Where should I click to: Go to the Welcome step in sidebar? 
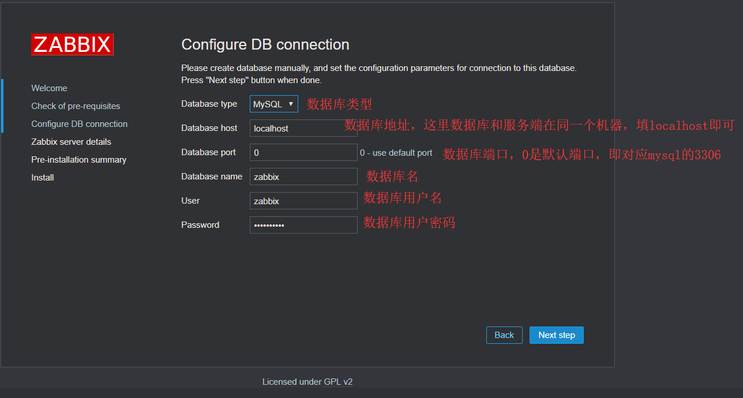(x=49, y=88)
